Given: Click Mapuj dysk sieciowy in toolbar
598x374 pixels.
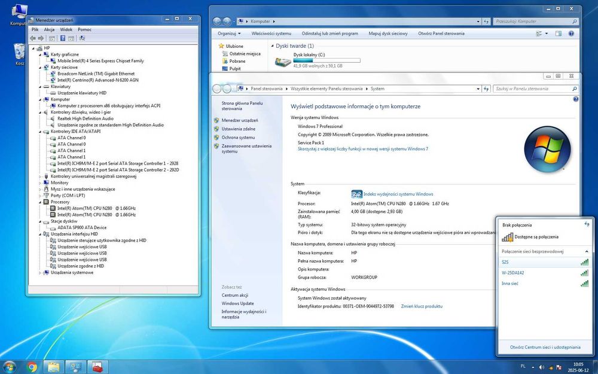Looking at the screenshot, I should [388, 34].
